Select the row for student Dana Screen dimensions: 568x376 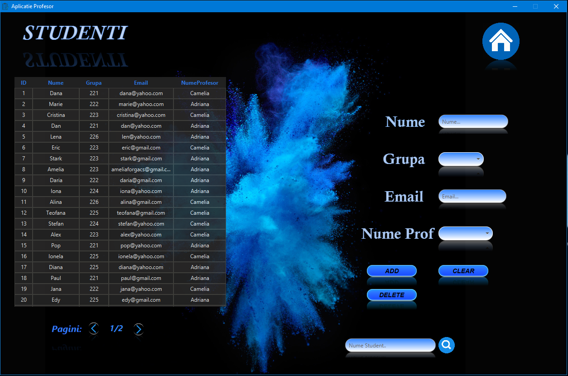pos(120,93)
